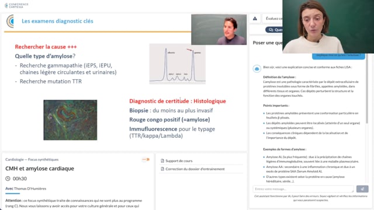Click the AI assistant disclaimer text

point(310,198)
